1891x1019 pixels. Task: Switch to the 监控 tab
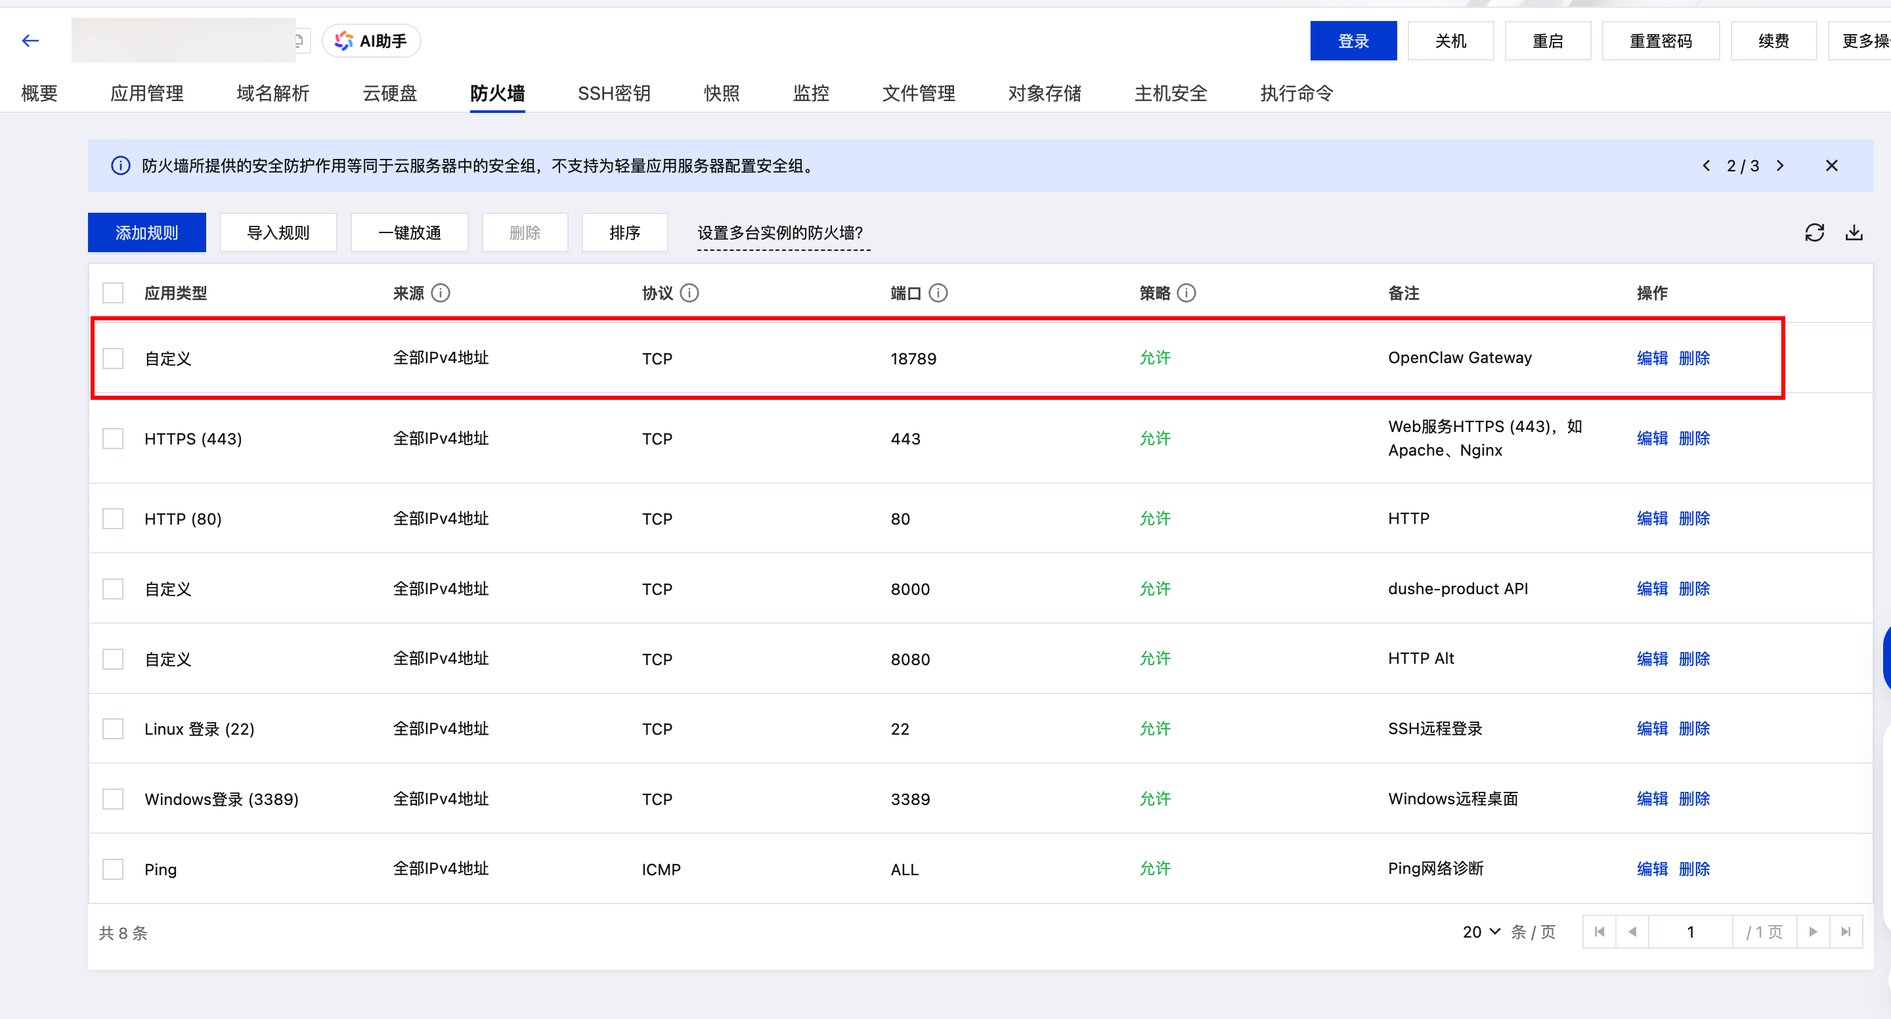(x=810, y=93)
